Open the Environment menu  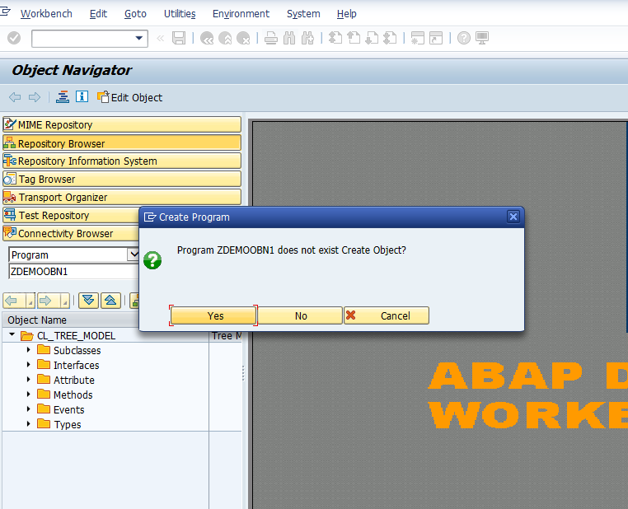tap(241, 14)
